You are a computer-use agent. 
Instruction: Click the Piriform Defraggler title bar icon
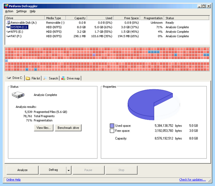tap(6, 6)
